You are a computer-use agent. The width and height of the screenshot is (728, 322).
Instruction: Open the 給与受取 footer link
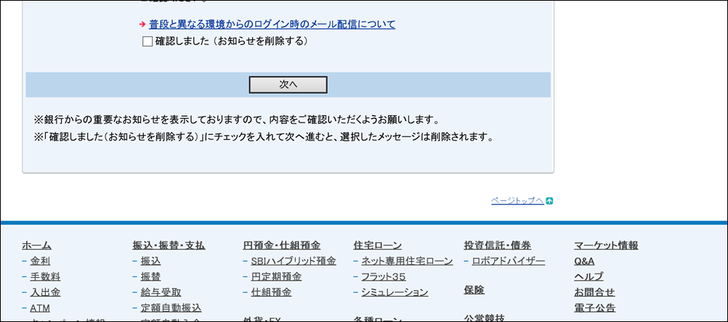coord(161,292)
